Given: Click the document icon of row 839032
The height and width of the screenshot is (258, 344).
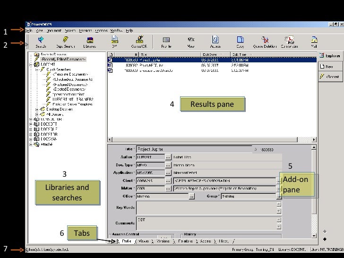Looking at the screenshot, I should (x=111, y=65).
